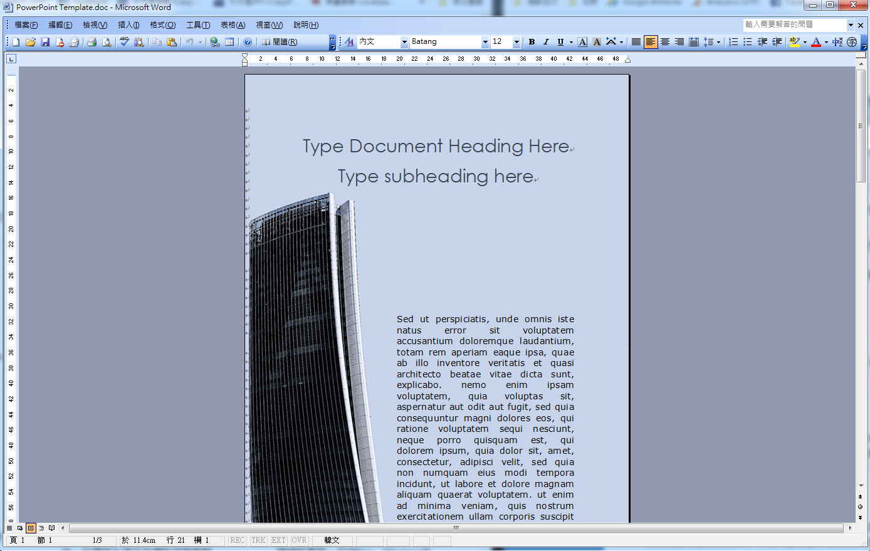Click the Paste clipboard icon

(171, 42)
